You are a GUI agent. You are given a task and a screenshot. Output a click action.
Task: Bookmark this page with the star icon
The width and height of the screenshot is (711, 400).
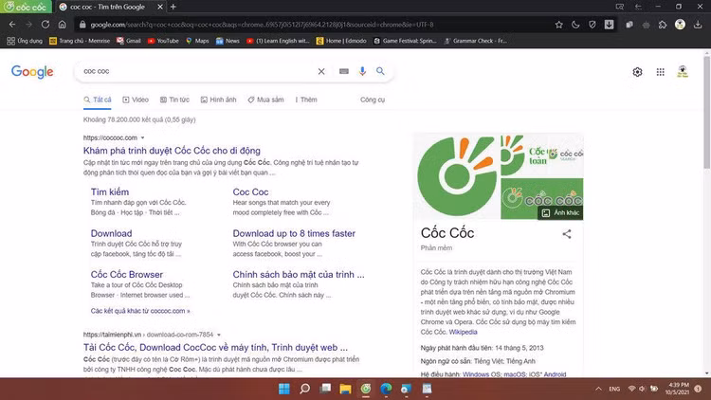point(589,24)
